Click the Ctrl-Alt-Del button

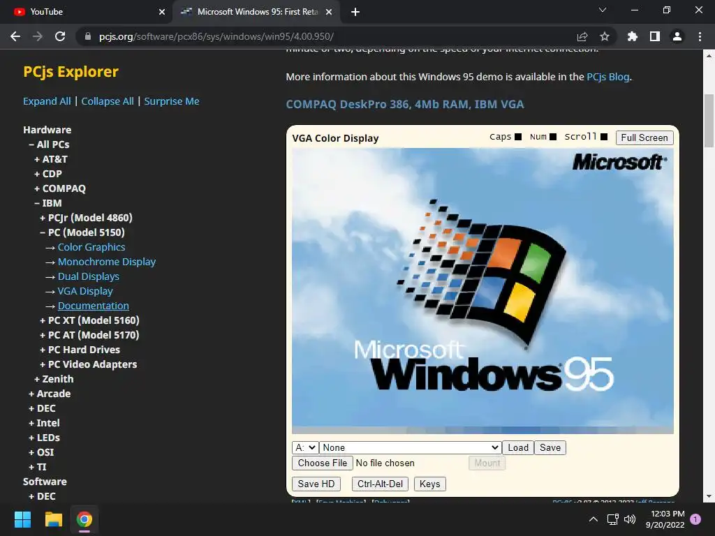point(381,484)
